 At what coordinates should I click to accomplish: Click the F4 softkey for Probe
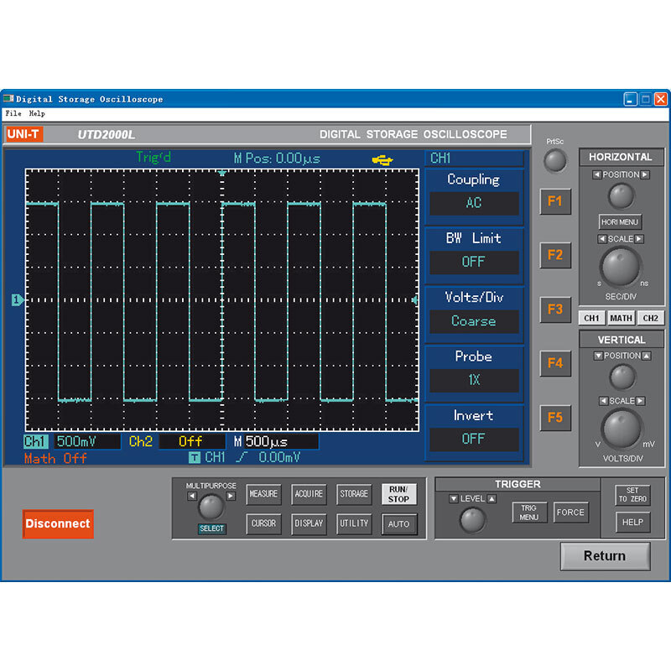555,363
